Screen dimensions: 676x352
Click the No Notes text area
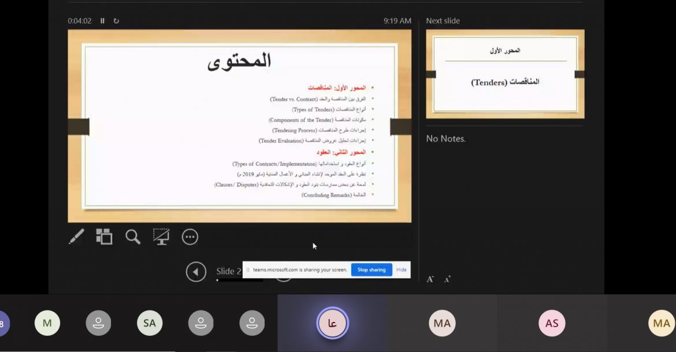[x=446, y=138]
